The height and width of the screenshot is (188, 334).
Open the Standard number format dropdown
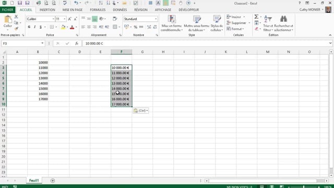pos(156,19)
